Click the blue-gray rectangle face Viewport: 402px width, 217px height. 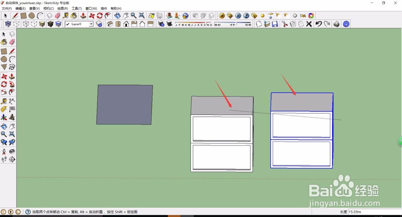[125, 105]
